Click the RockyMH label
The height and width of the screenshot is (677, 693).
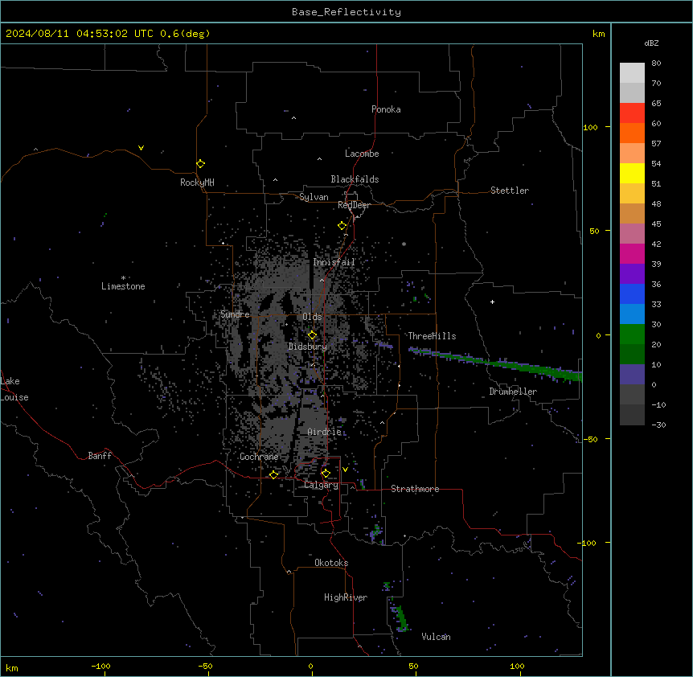(x=197, y=183)
